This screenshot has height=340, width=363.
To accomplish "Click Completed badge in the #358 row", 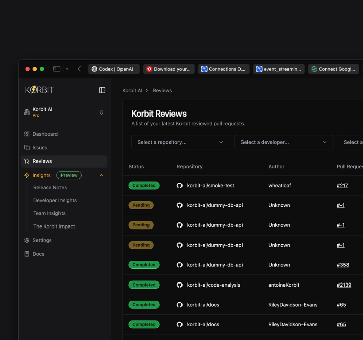I will point(144,265).
